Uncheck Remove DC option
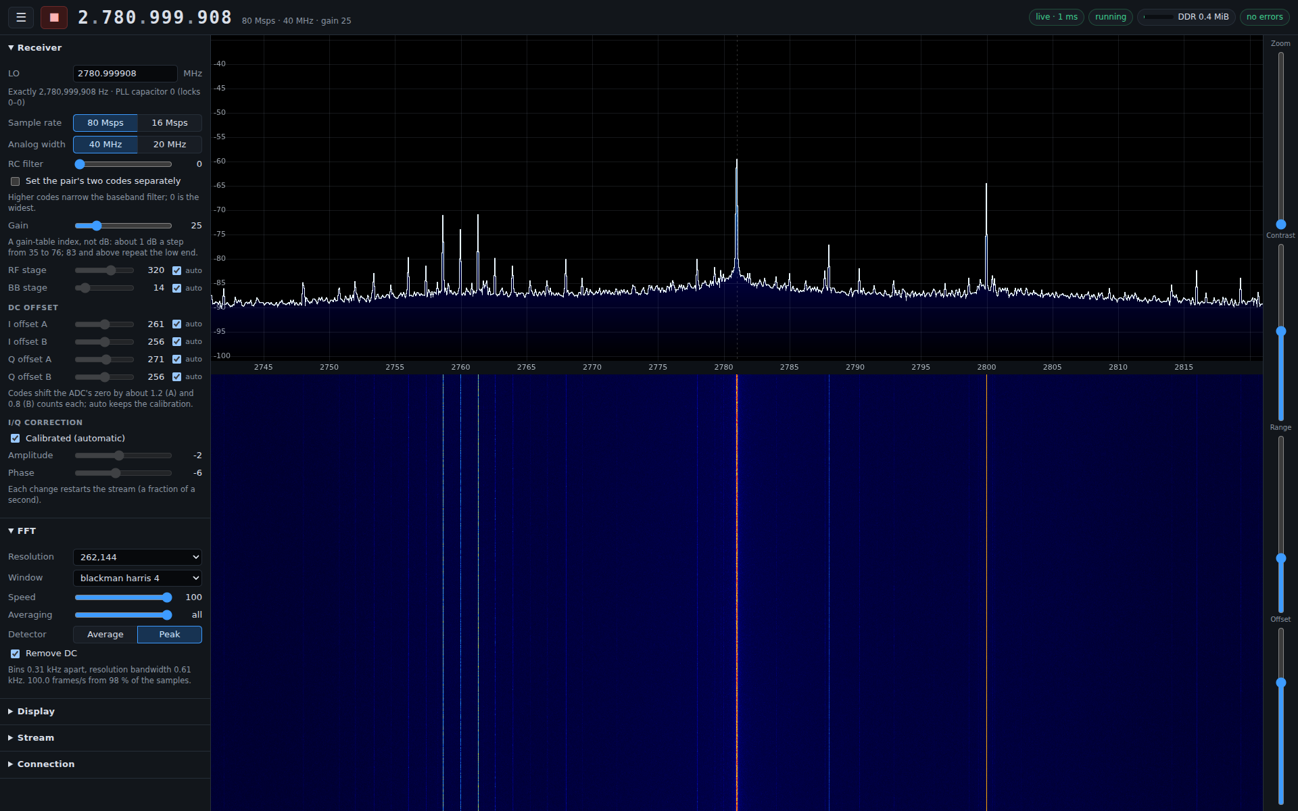 point(15,654)
